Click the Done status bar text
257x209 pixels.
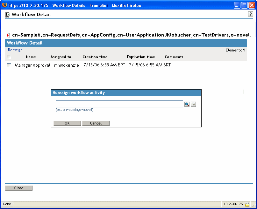point(7,204)
